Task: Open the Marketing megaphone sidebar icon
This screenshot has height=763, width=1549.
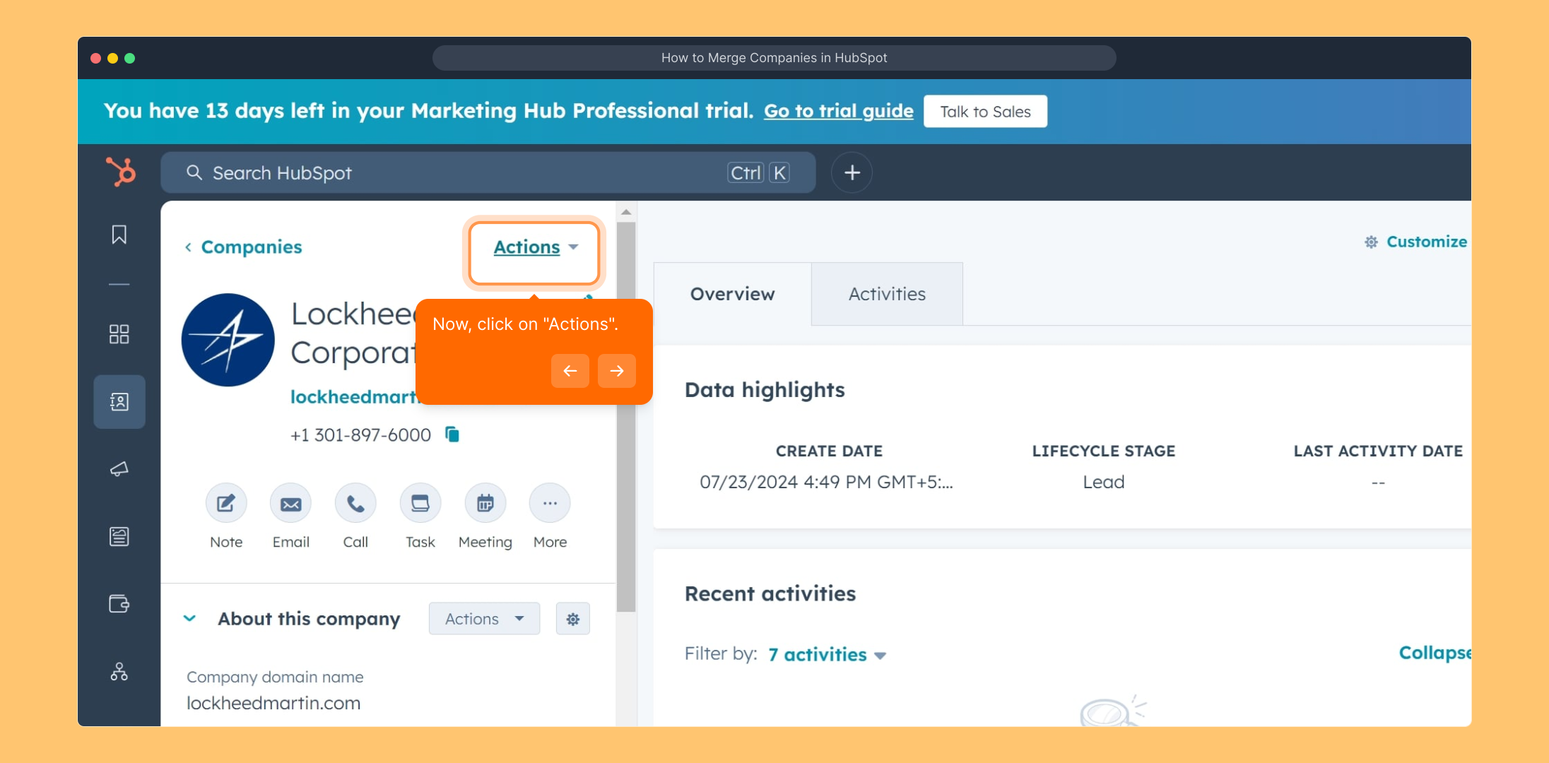Action: 119,469
